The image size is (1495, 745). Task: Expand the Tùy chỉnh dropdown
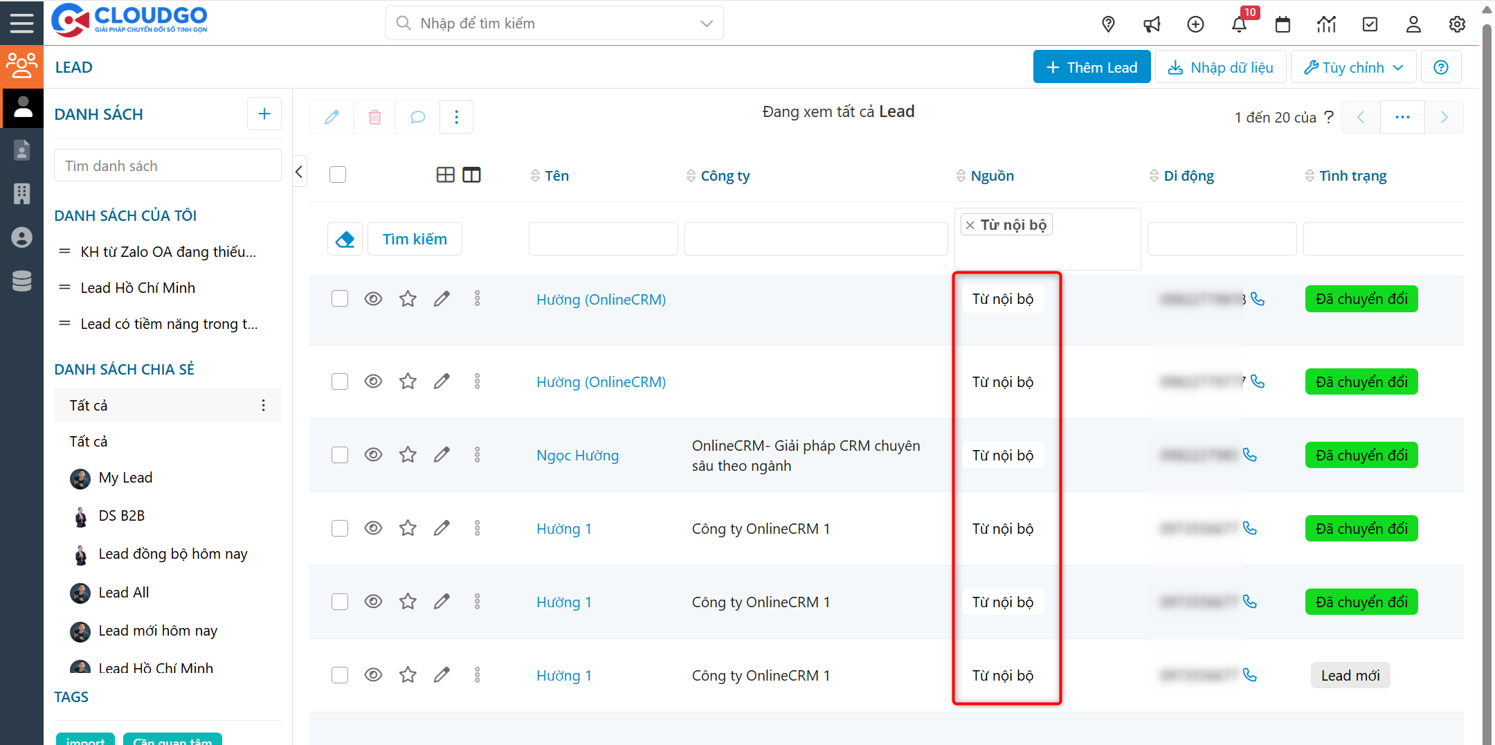tap(1353, 67)
